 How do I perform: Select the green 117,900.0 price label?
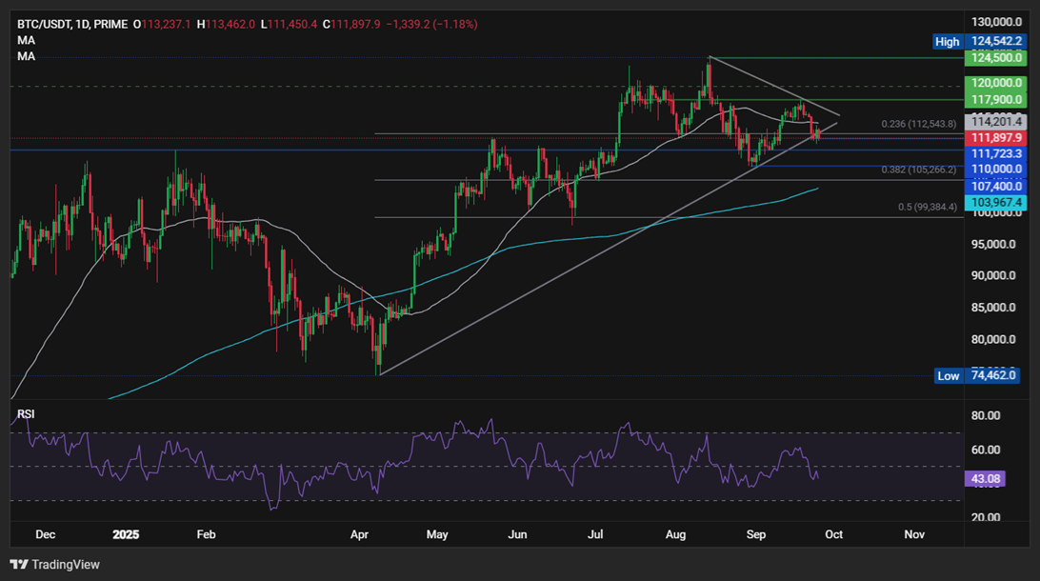point(995,100)
